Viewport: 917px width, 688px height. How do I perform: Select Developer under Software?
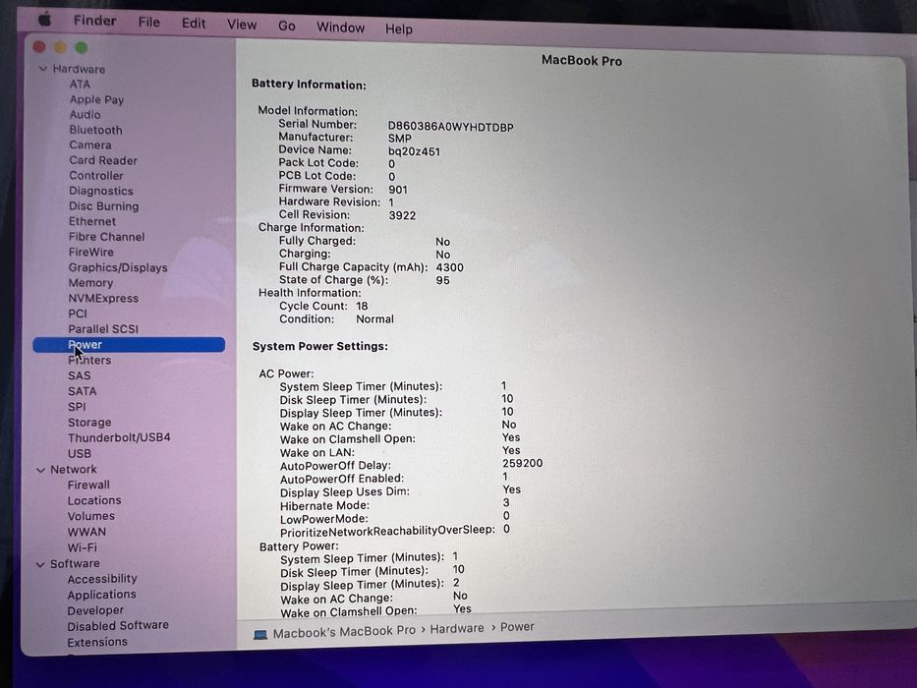point(95,610)
